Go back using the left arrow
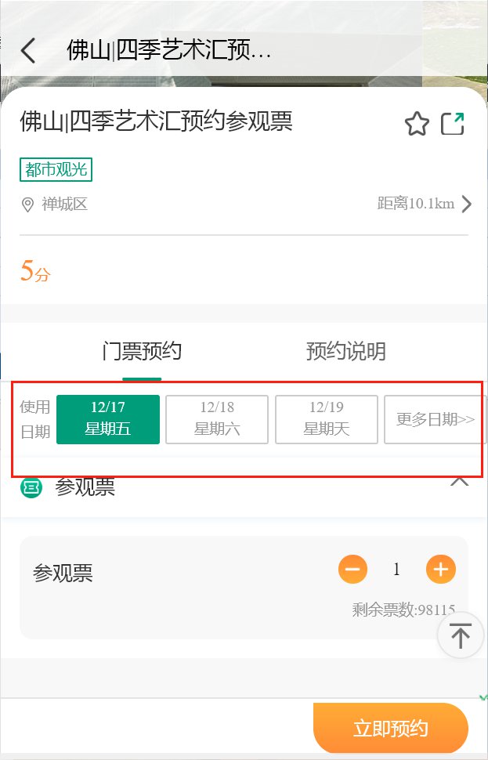The image size is (488, 760). click(28, 50)
